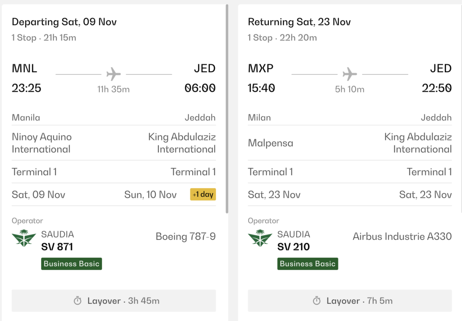Select the Returning Sat, 23 Nov heading

[300, 22]
